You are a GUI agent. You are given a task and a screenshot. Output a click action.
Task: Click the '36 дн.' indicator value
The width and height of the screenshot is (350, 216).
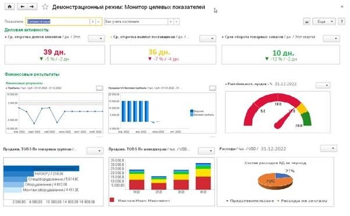click(x=159, y=52)
